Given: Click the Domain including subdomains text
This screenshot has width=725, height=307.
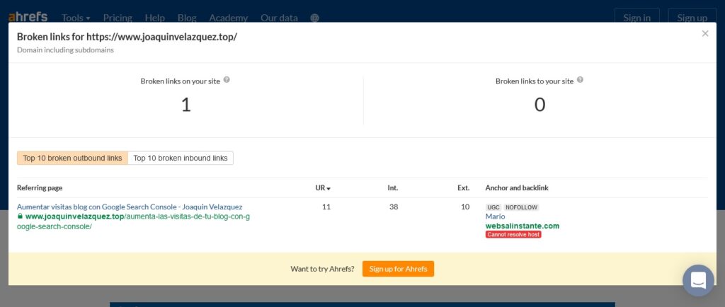Looking at the screenshot, I should pos(65,50).
